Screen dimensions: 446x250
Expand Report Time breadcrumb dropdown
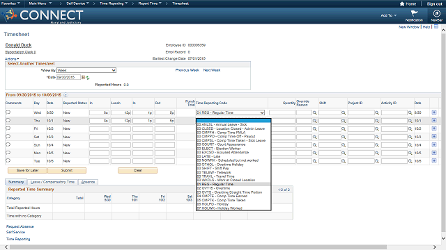[x=150, y=3]
